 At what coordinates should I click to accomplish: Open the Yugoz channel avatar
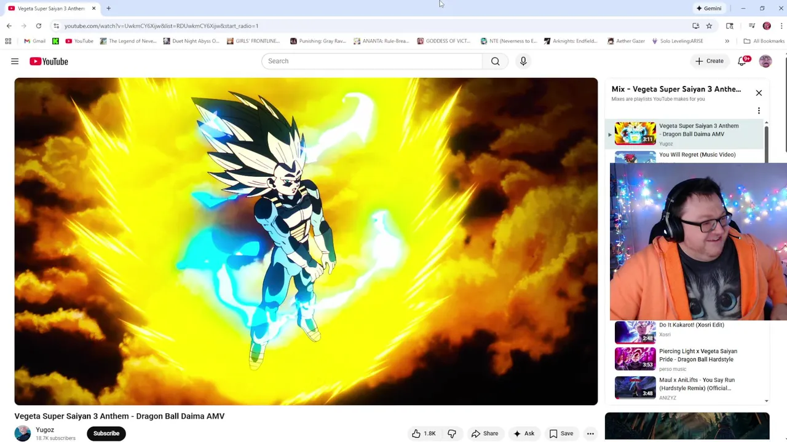(23, 433)
